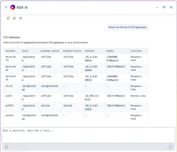
Task: Give thumbs down to the response
Action: click(21, 18)
